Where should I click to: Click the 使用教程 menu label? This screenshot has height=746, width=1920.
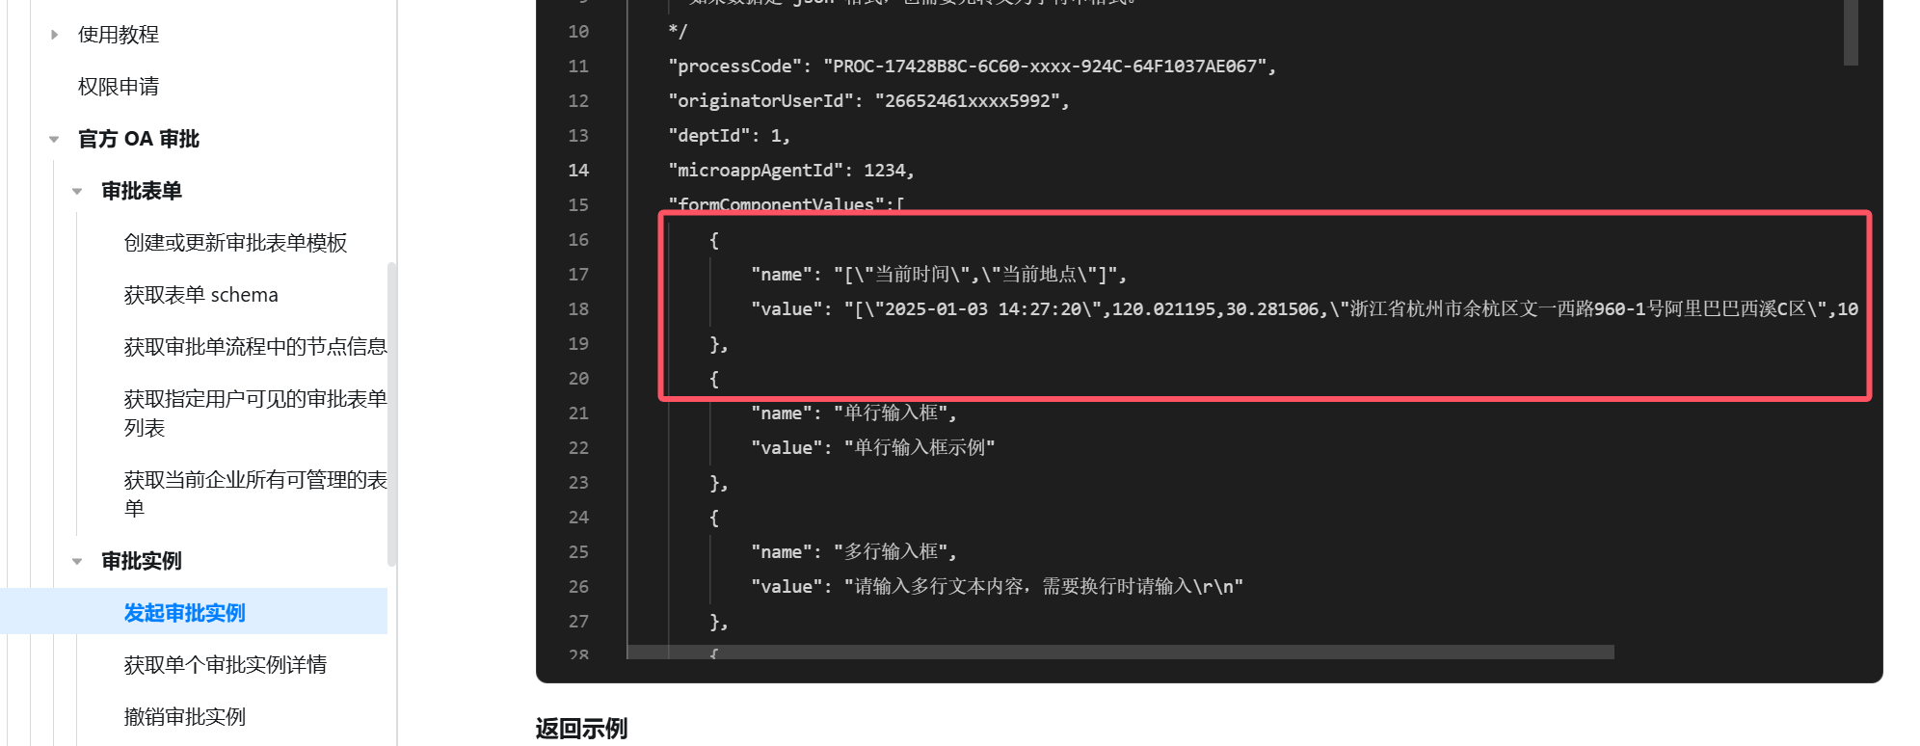click(x=119, y=35)
